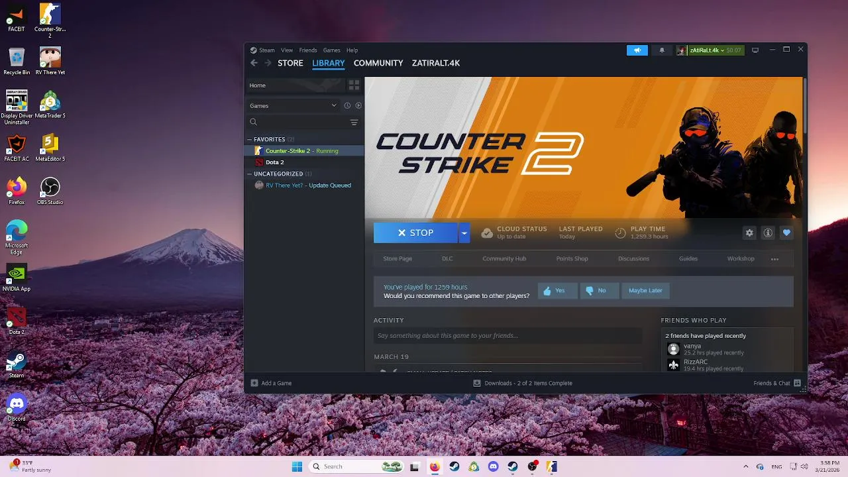Open the Steam announcements megaphone icon
This screenshot has height=477, width=848.
(637, 50)
